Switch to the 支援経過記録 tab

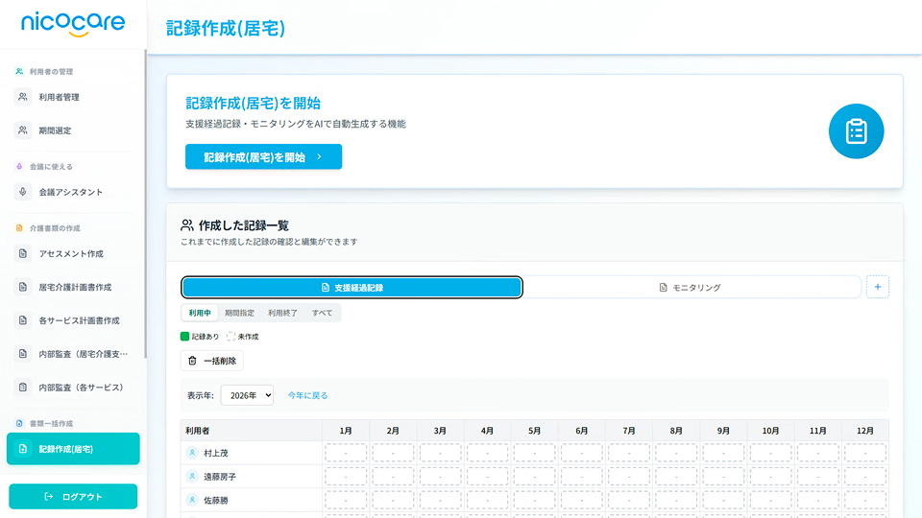pyautogui.click(x=352, y=288)
